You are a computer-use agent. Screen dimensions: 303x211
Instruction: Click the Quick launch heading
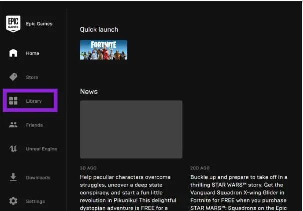(99, 30)
